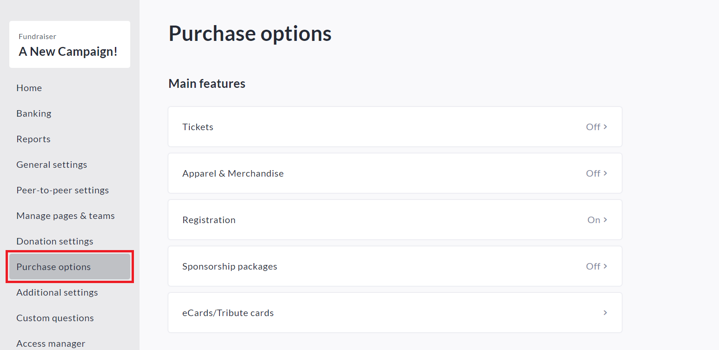Image resolution: width=719 pixels, height=350 pixels.
Task: Open Peer-to-peer settings
Action: point(62,190)
